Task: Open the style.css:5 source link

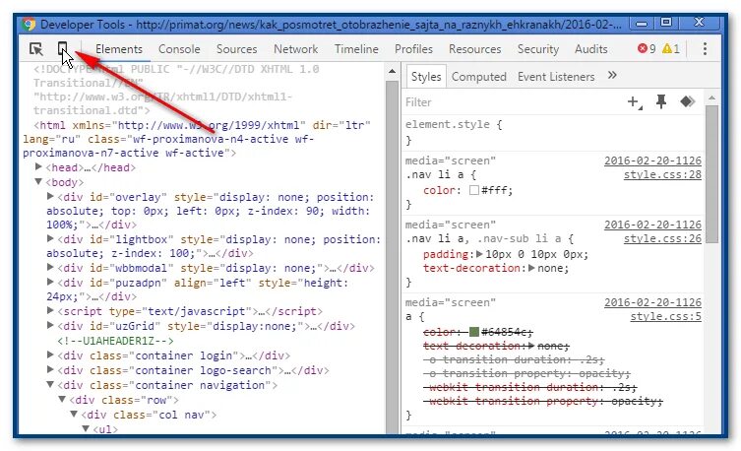Action: [x=665, y=316]
